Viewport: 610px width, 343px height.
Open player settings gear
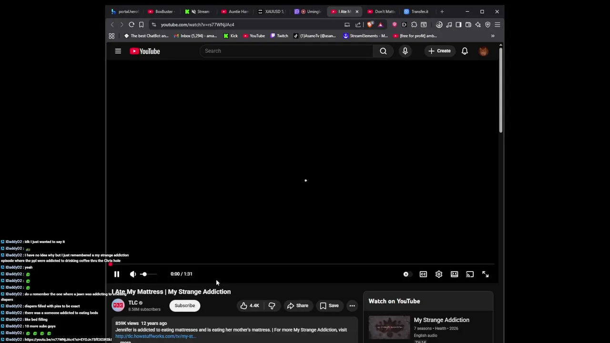[439, 274]
